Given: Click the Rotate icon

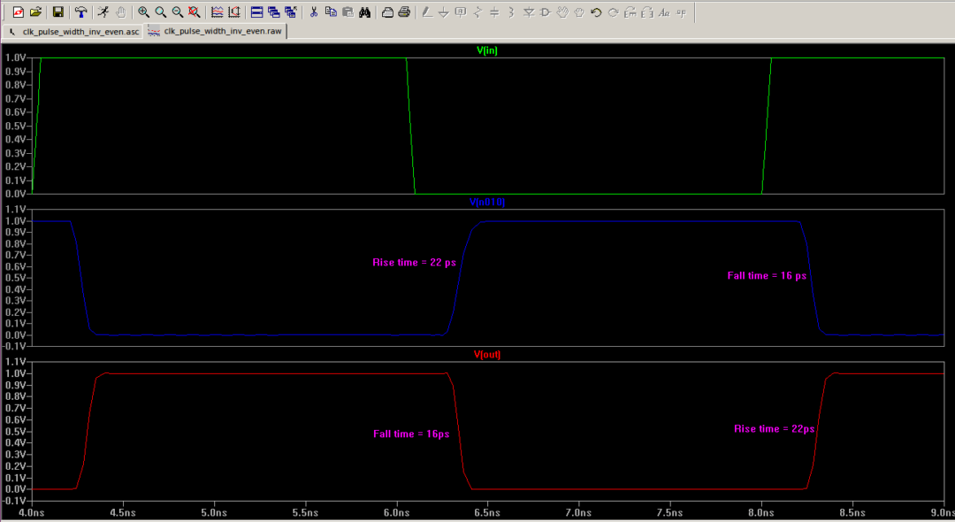Looking at the screenshot, I should coord(630,12).
